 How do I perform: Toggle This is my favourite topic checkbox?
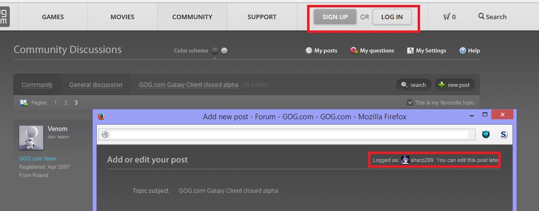coord(410,103)
